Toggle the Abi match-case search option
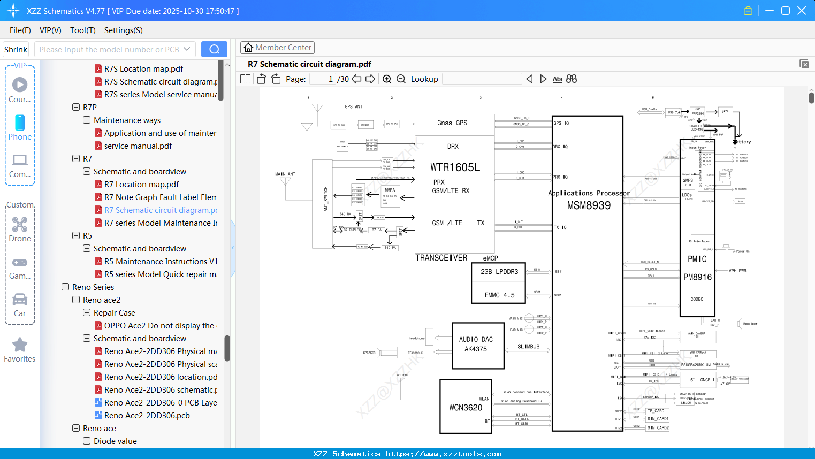 pyautogui.click(x=558, y=79)
